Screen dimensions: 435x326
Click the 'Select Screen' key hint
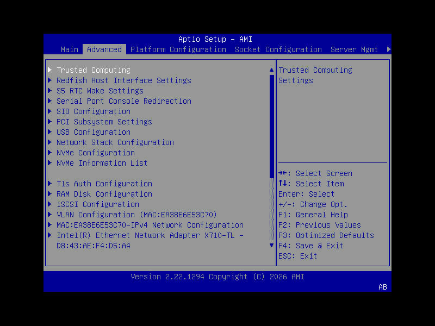(315, 173)
